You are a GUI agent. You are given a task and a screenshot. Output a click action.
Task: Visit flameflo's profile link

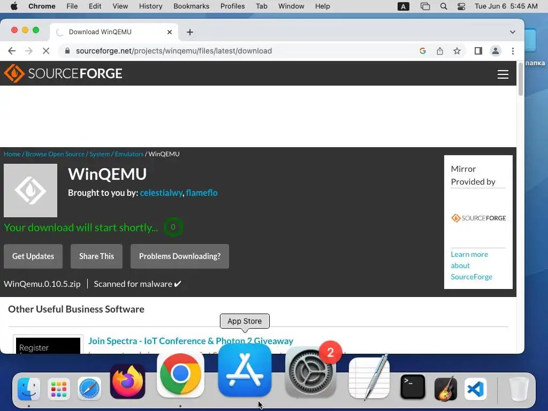pos(202,193)
